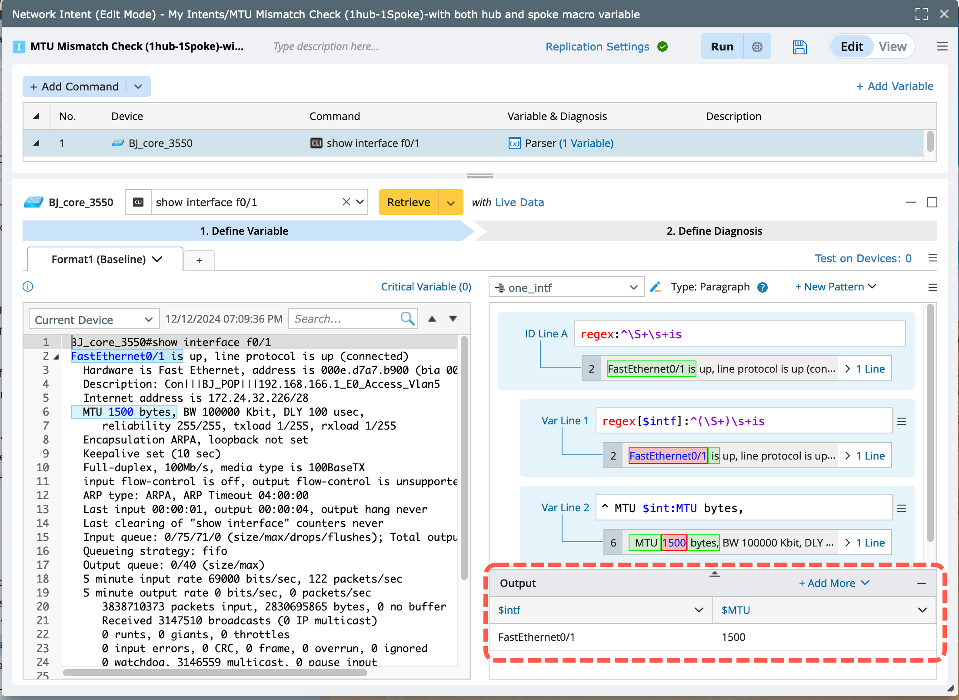Switch to View mode toggle
Image resolution: width=959 pixels, height=700 pixels.
click(892, 47)
